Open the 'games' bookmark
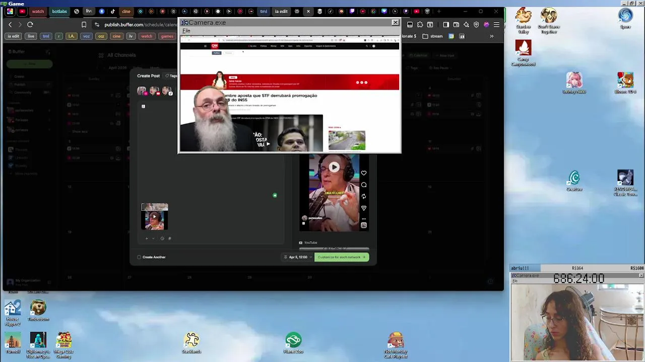 click(167, 36)
